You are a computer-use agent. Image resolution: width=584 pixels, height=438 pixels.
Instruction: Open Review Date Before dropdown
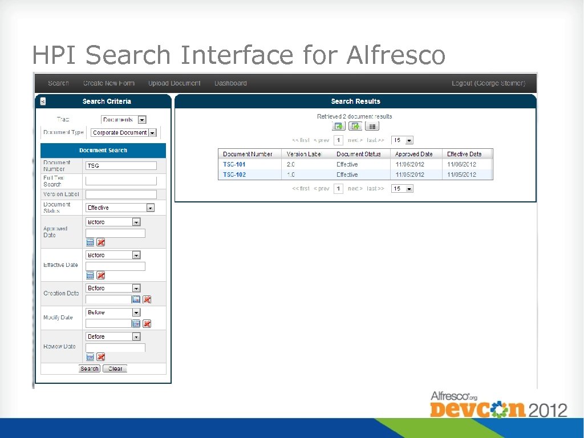pos(113,336)
